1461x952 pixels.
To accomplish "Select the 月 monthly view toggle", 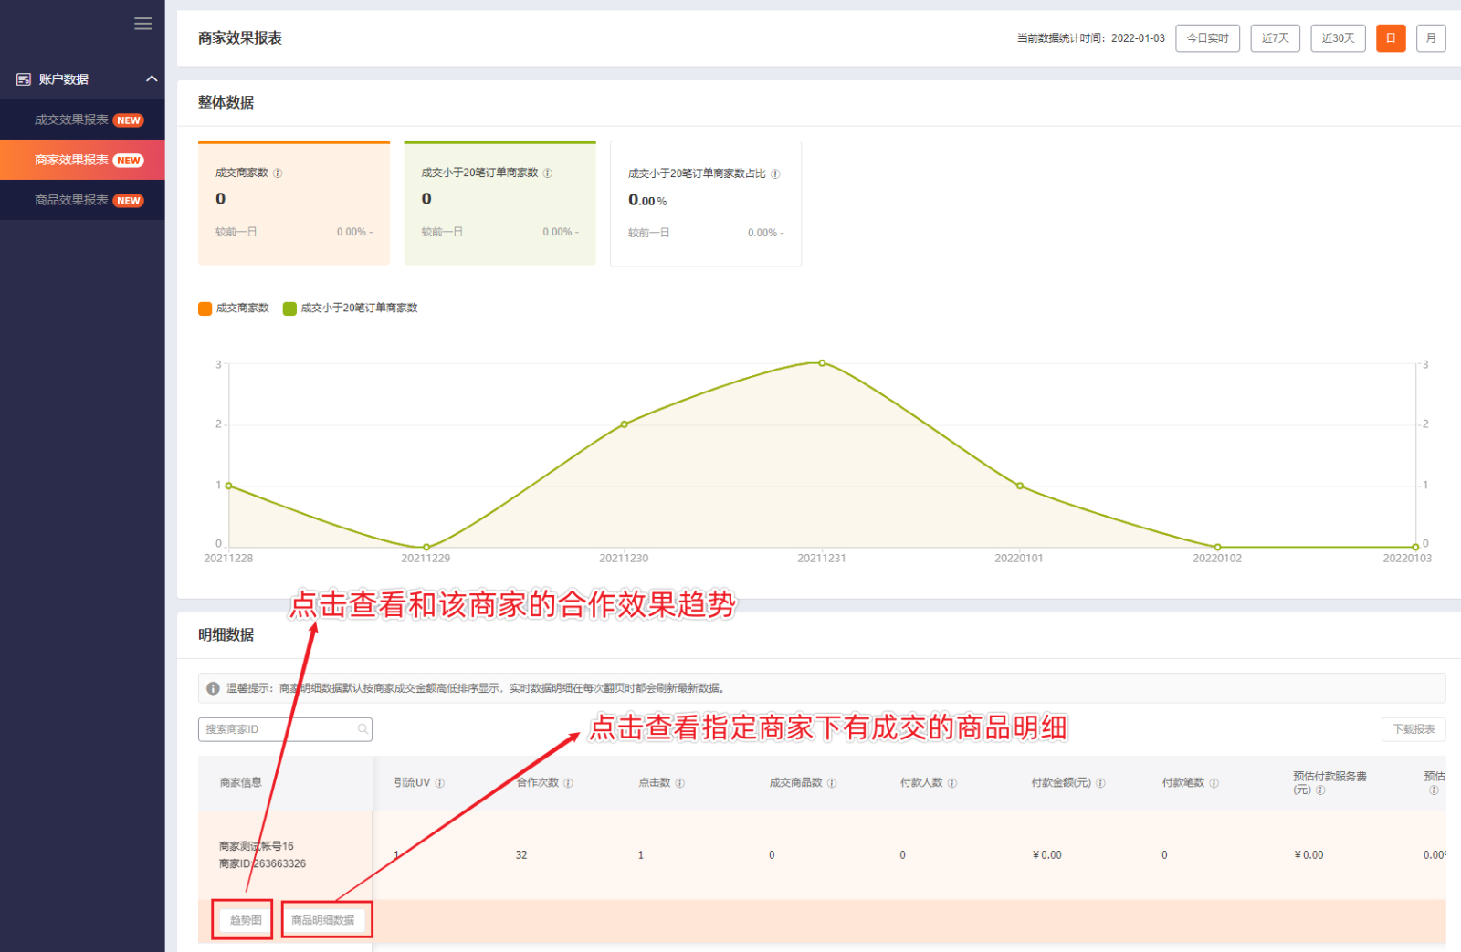I will (x=1430, y=38).
